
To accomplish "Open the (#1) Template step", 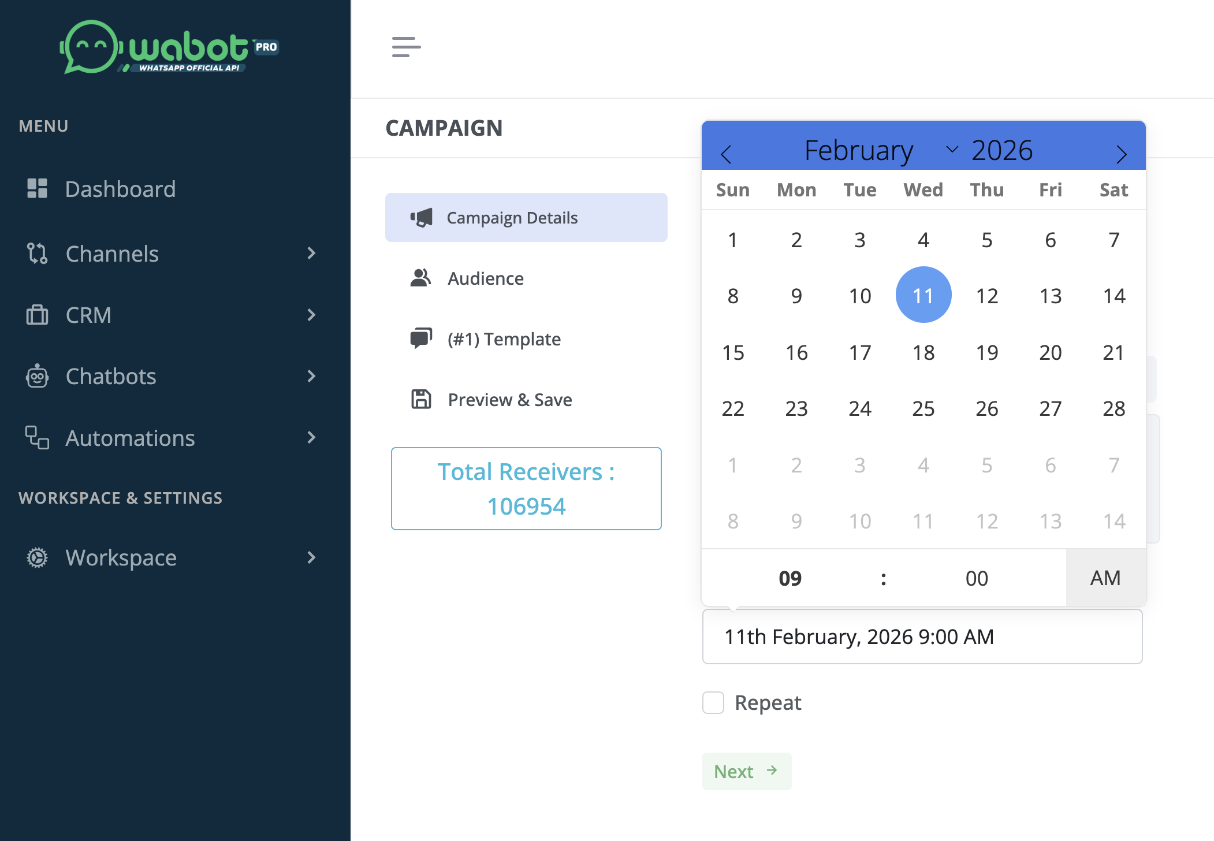I will [504, 339].
